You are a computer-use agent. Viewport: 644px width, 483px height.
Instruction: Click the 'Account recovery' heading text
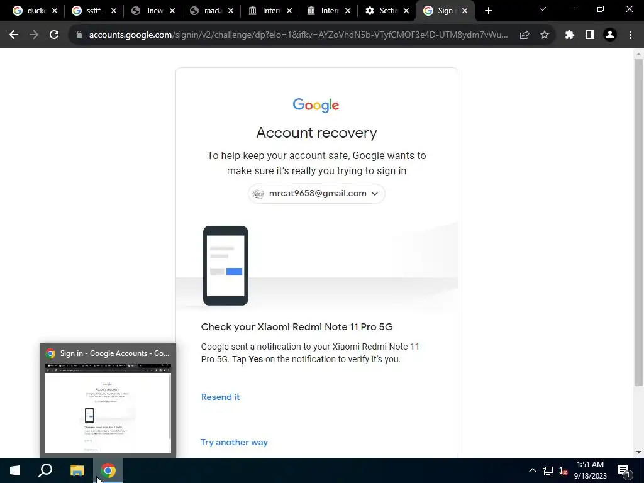point(316,133)
